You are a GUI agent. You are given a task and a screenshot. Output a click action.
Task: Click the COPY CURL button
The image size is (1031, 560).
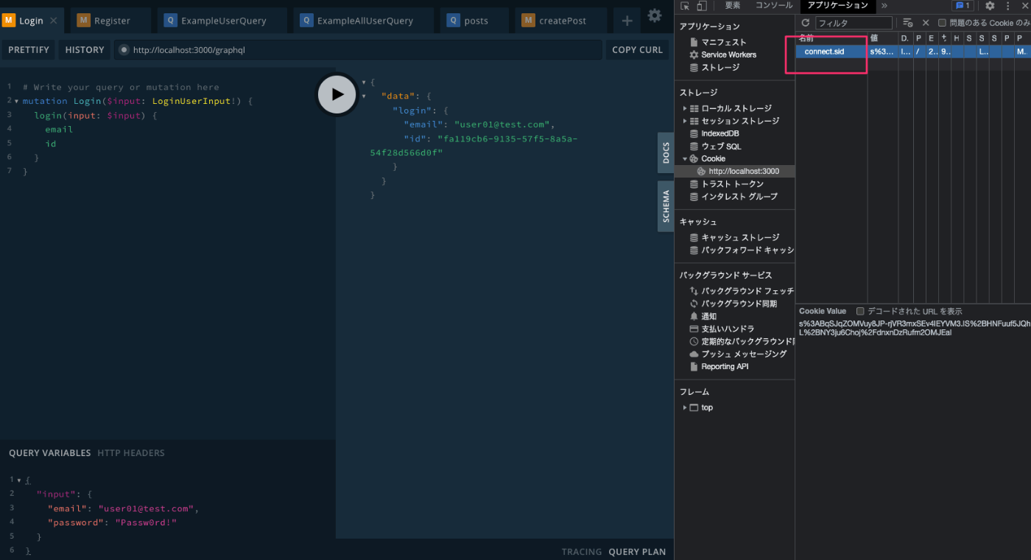coord(637,49)
